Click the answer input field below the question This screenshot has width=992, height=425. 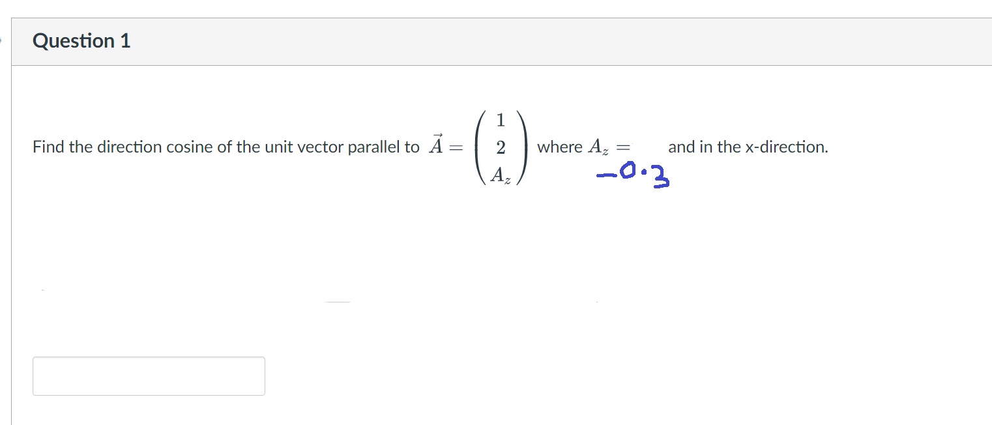(x=149, y=375)
